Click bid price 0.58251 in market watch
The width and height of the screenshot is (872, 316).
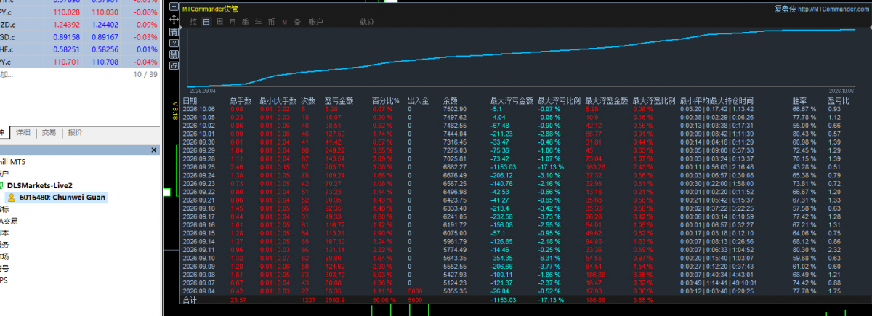(x=67, y=48)
